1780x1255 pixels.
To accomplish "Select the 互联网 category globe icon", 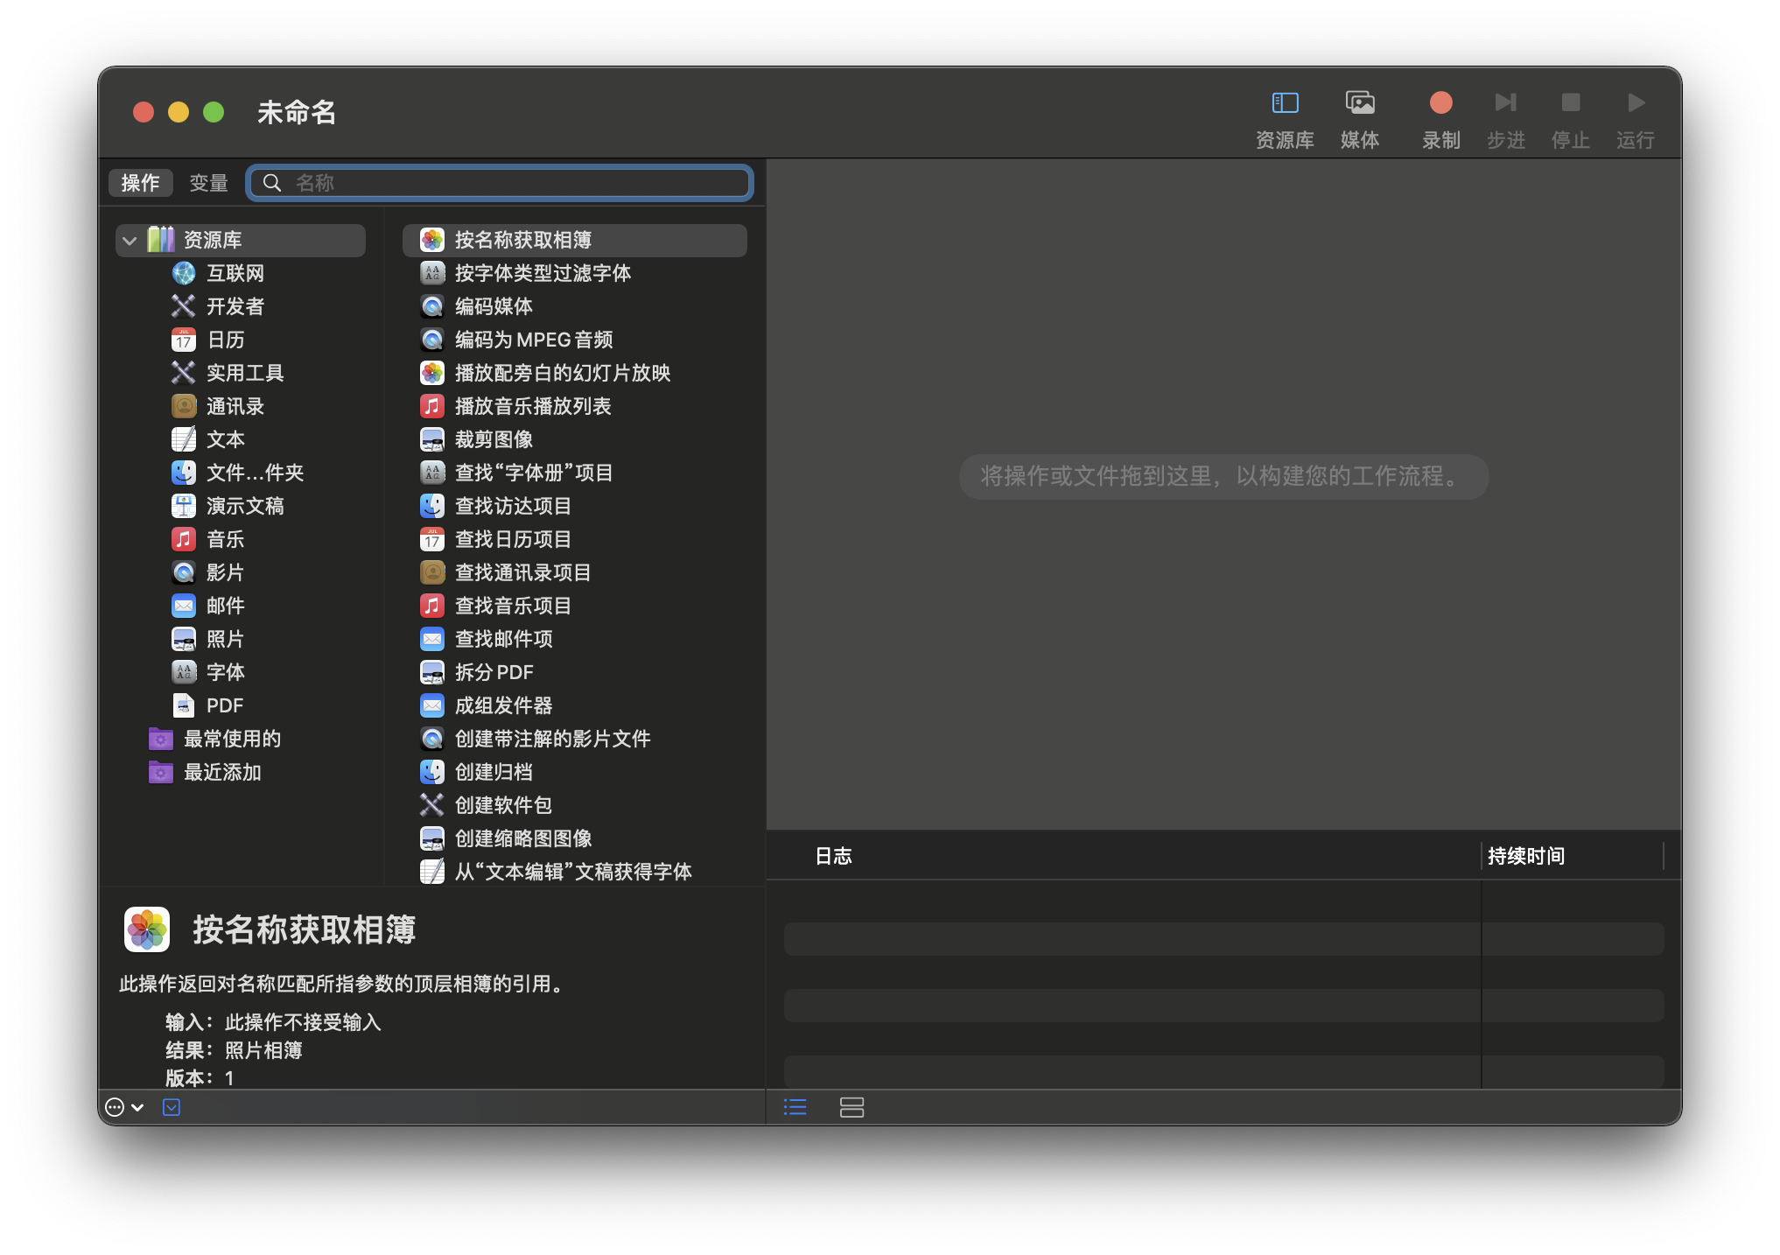I will 184,273.
